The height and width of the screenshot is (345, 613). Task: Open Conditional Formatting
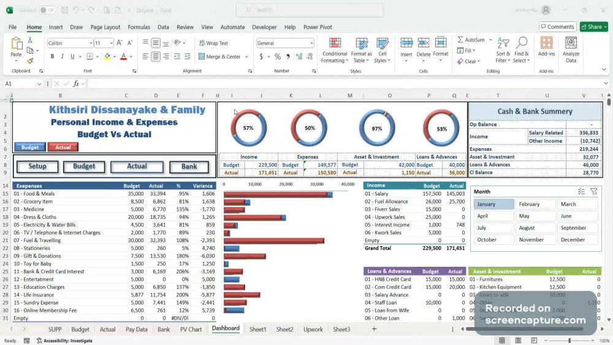335,50
